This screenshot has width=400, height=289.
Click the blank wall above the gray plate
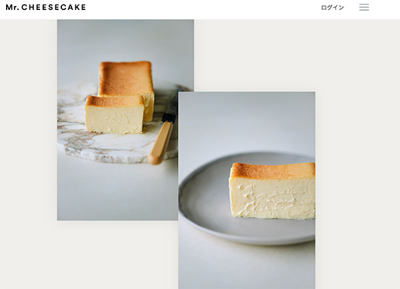(x=247, y=120)
